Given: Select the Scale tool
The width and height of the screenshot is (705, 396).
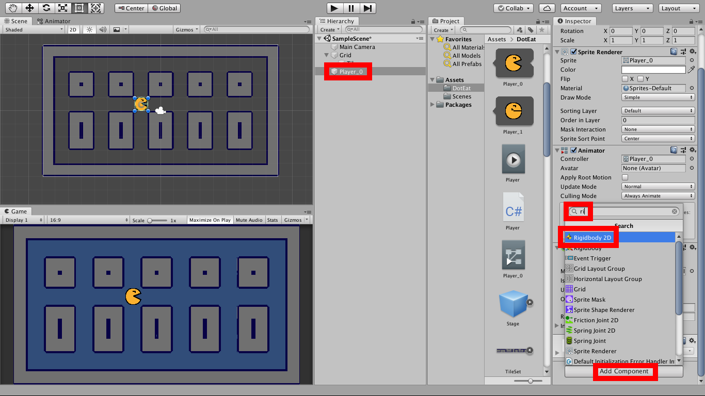Looking at the screenshot, I should 62,8.
